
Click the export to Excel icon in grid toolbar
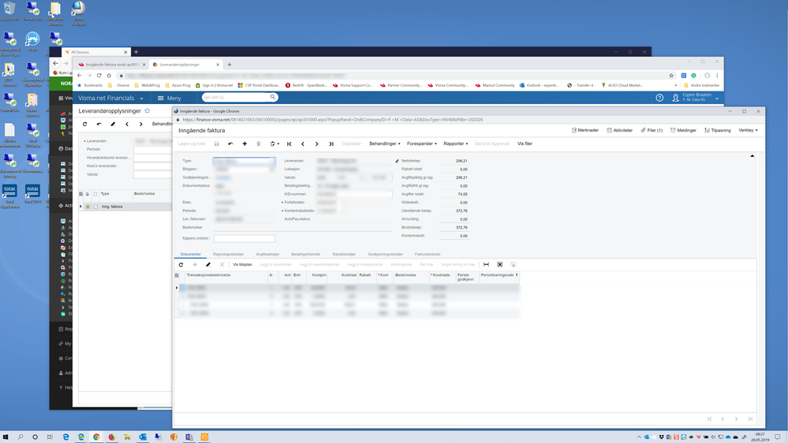[499, 265]
